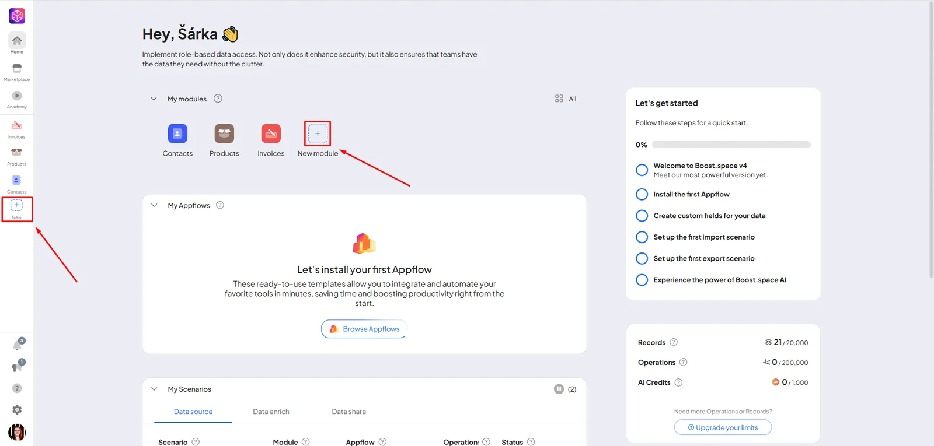
Task: Switch to the Data share tab
Action: coord(349,412)
